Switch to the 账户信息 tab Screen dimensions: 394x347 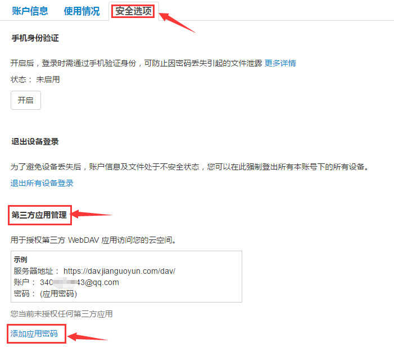(30, 11)
